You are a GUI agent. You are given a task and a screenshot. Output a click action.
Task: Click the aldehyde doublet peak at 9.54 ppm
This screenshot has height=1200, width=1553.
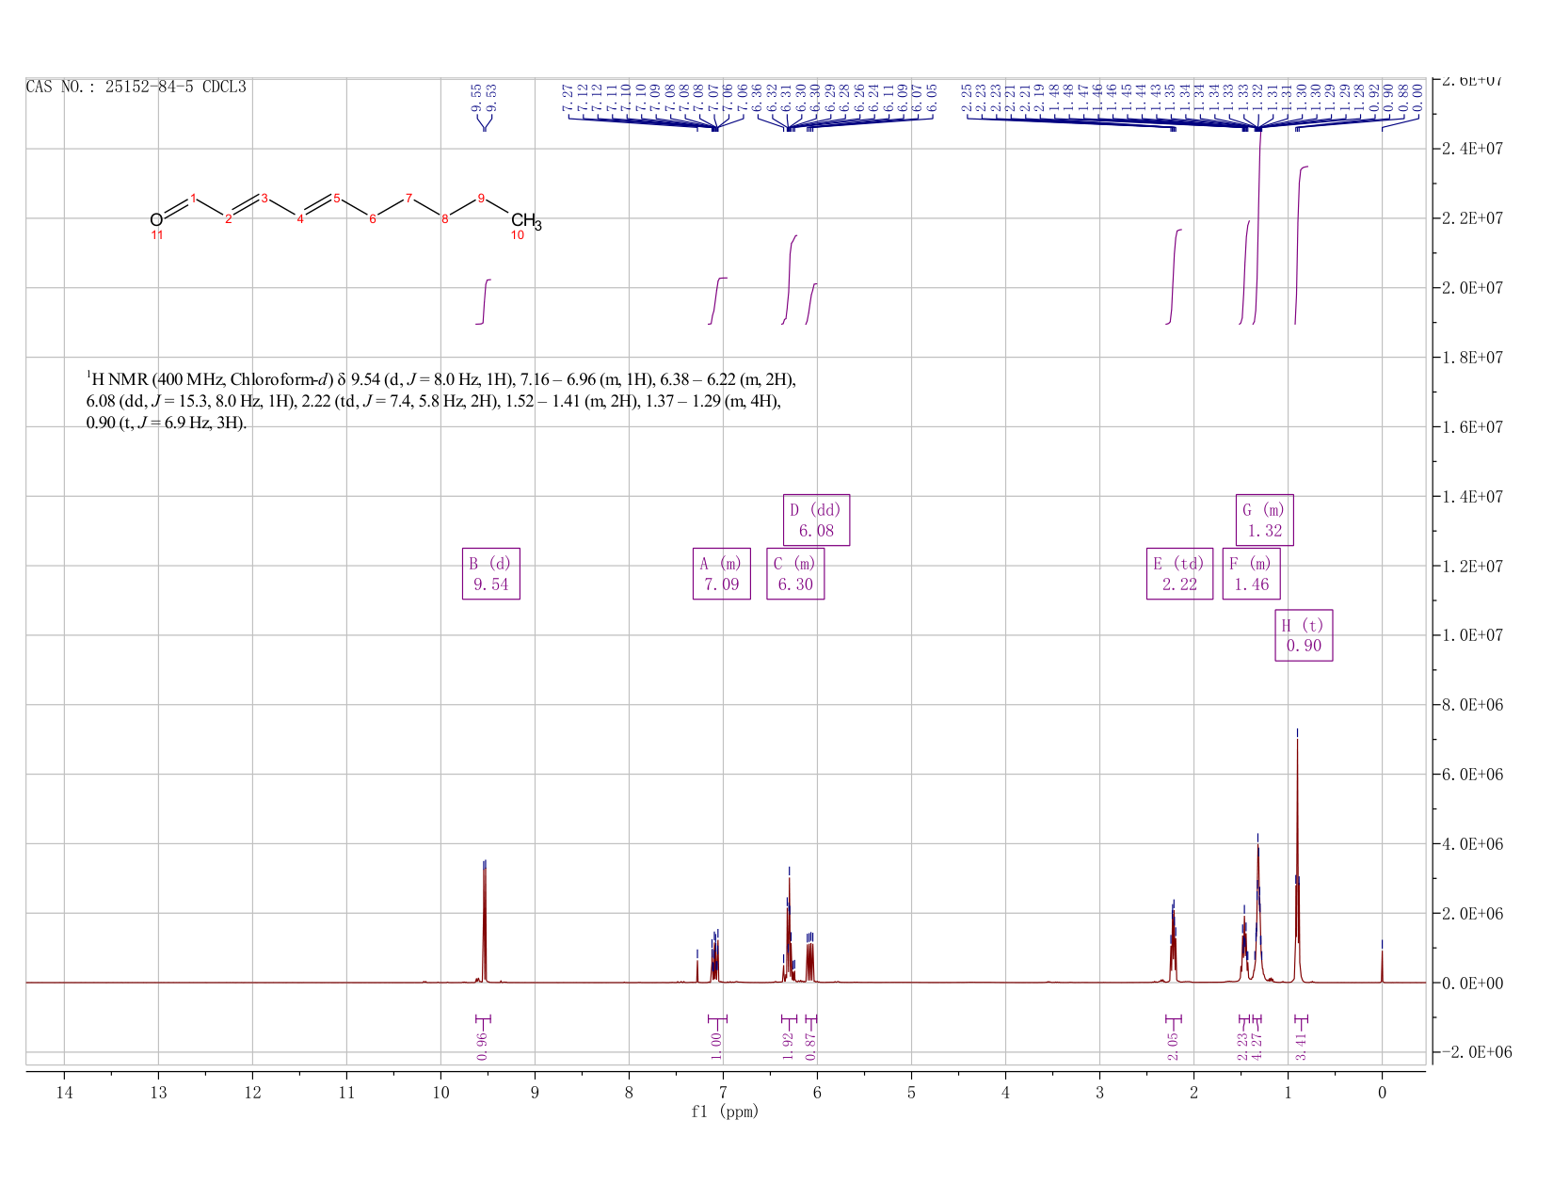point(485,922)
